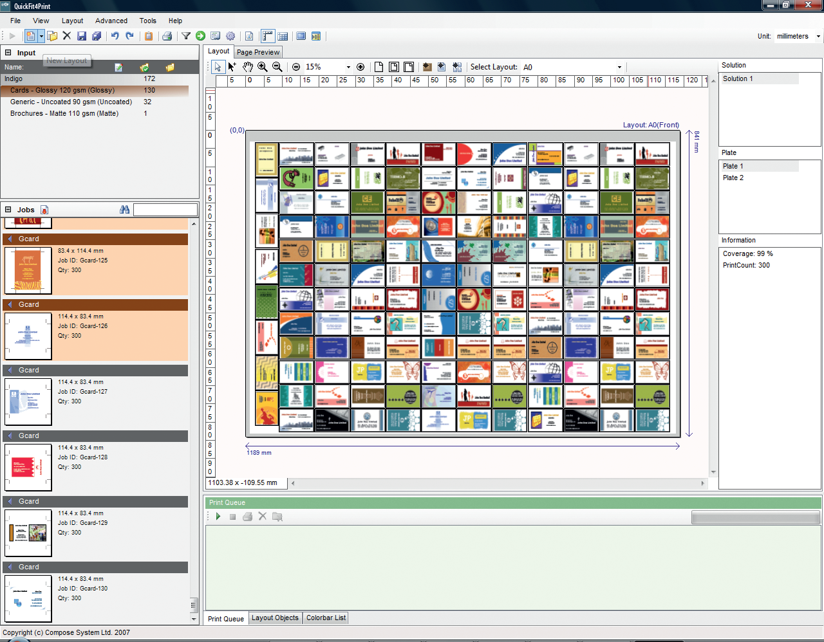
Task: Start the print queue with play icon
Action: [x=218, y=517]
